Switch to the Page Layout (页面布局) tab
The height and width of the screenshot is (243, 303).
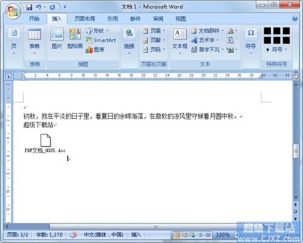pos(85,19)
